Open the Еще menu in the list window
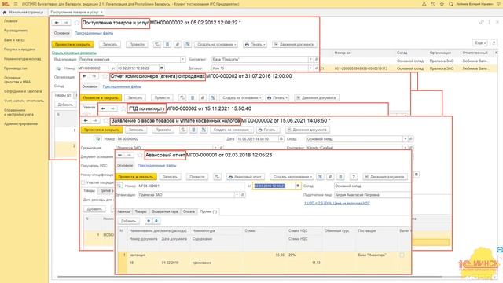 (479, 42)
